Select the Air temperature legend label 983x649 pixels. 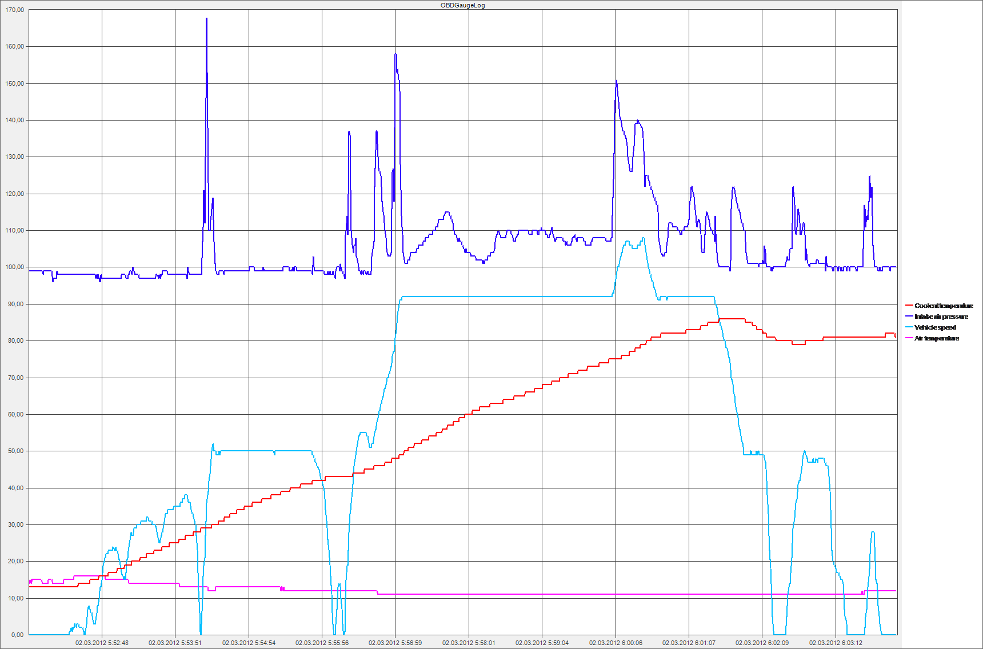(937, 338)
